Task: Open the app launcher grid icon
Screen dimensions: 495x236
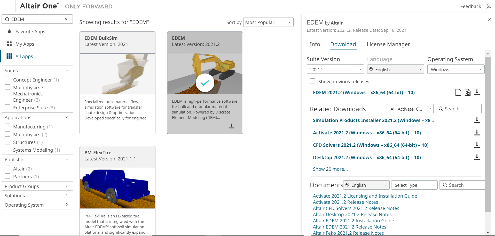Action: tap(8, 6)
